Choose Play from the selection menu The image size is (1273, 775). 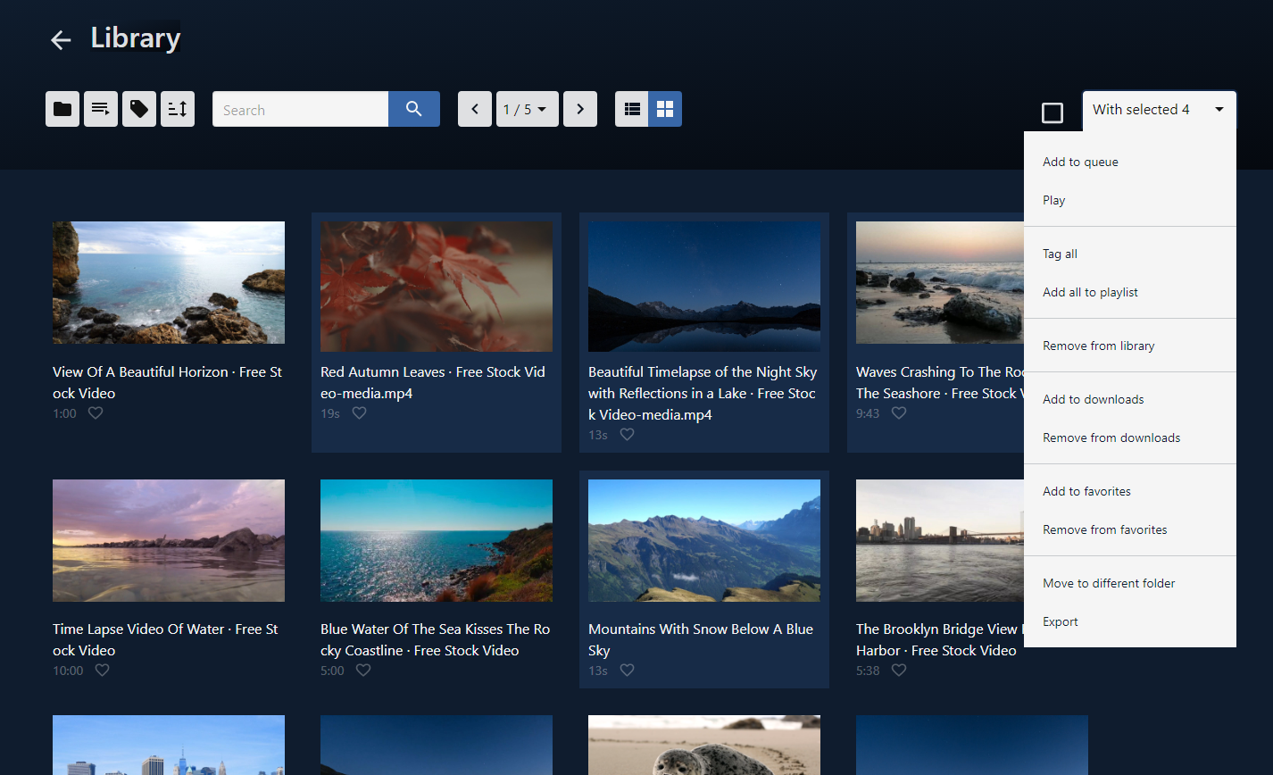(1130, 200)
